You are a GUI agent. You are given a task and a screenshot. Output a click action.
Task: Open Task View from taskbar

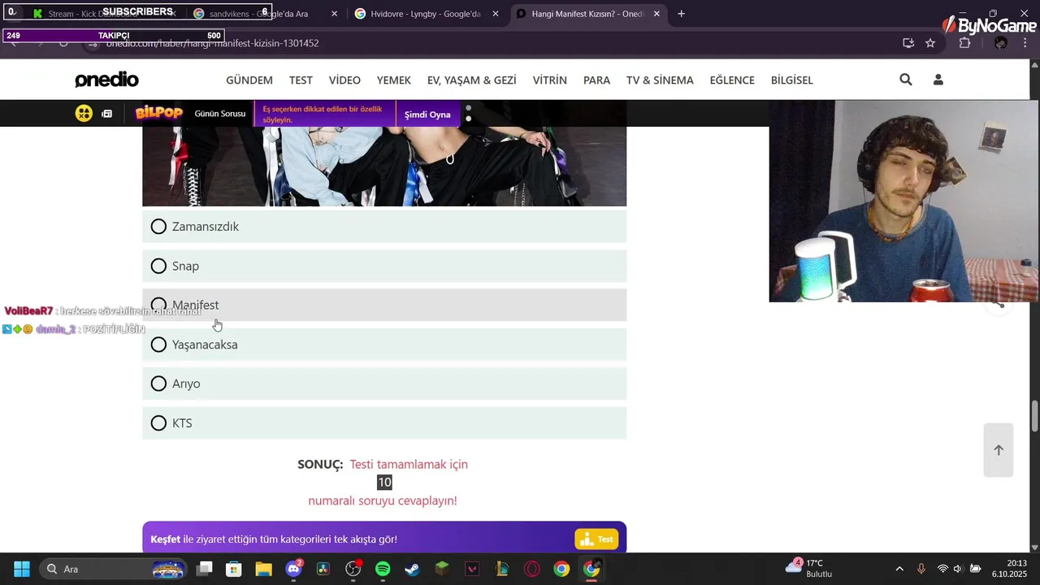click(x=205, y=569)
